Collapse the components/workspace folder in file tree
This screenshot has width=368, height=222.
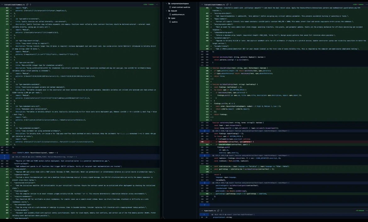pyautogui.click(x=166, y=3)
